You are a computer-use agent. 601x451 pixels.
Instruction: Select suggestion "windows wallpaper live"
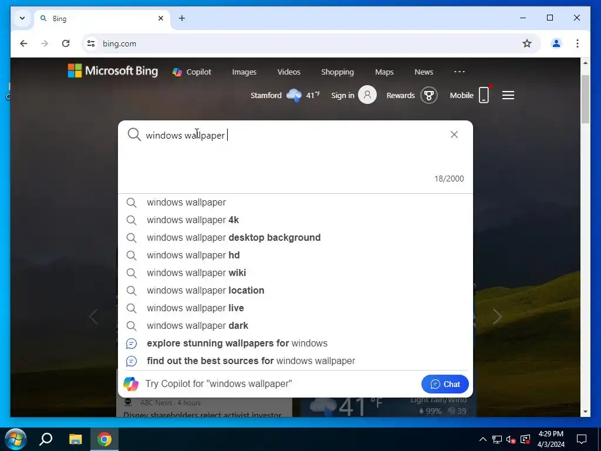[x=295, y=308]
